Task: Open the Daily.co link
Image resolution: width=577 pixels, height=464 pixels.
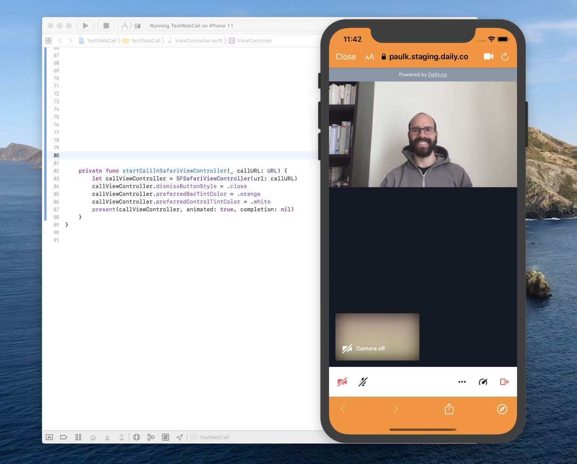Action: (437, 74)
